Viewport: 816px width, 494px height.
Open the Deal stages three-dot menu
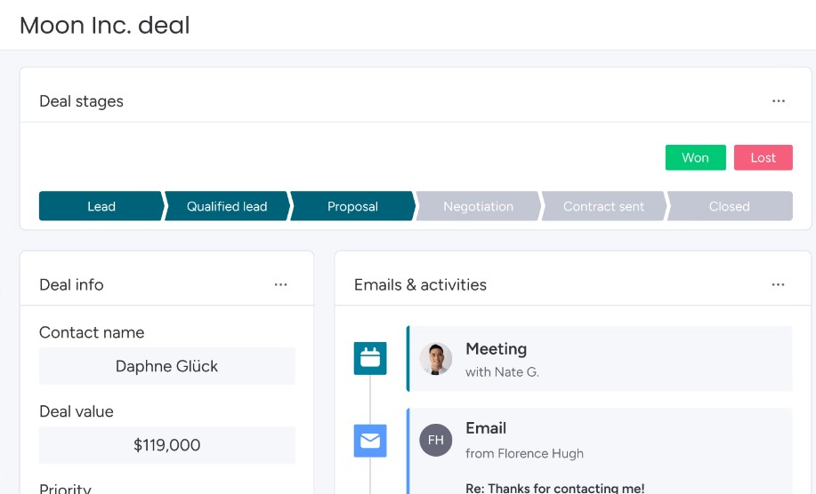pyautogui.click(x=779, y=101)
